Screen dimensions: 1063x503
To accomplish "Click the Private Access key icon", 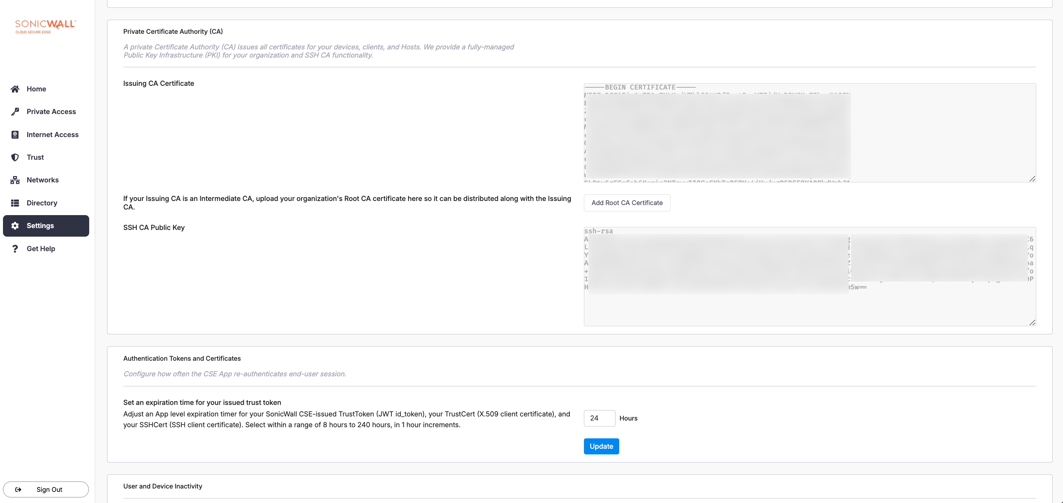I will tap(15, 112).
